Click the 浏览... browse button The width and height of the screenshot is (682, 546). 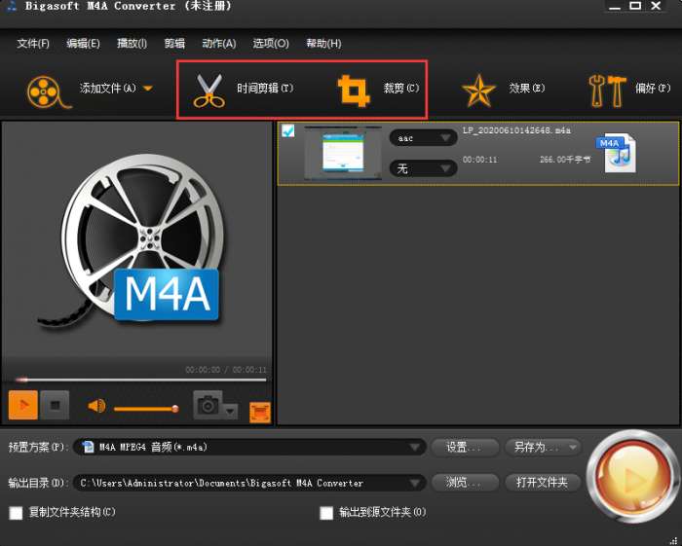pos(465,482)
